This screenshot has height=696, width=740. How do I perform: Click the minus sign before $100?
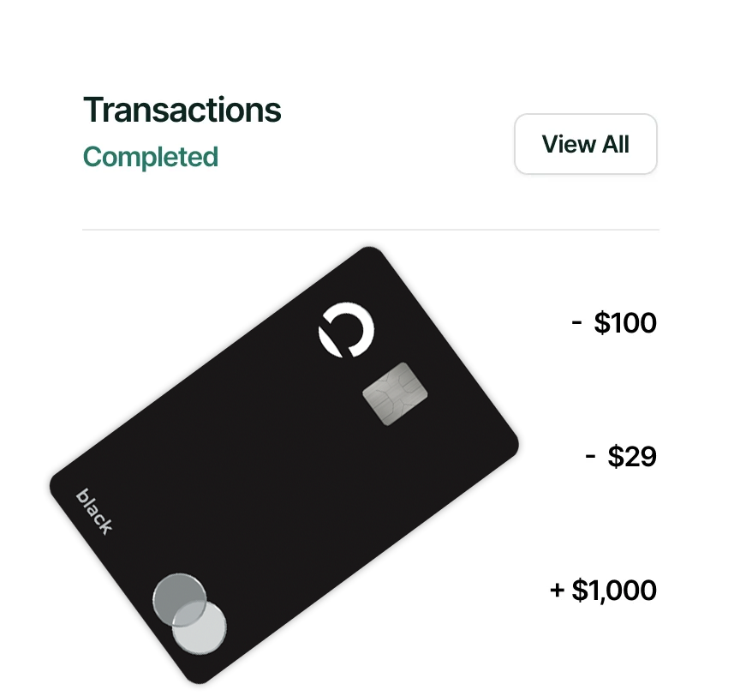pyautogui.click(x=577, y=323)
